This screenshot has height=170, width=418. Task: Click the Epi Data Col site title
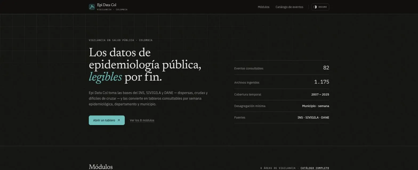107,5
